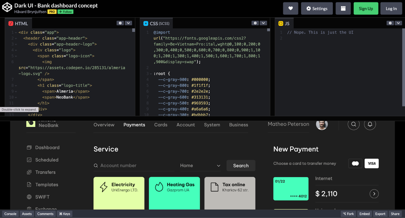
Task: Click the Sign Up button
Action: [366, 8]
